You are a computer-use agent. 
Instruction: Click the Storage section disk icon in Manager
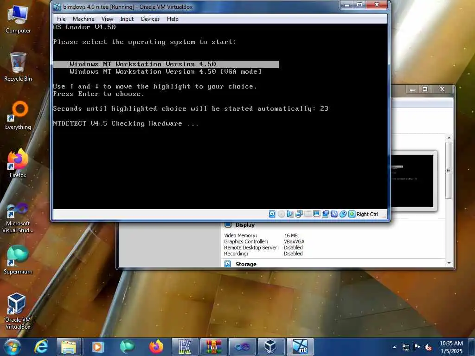point(228,264)
